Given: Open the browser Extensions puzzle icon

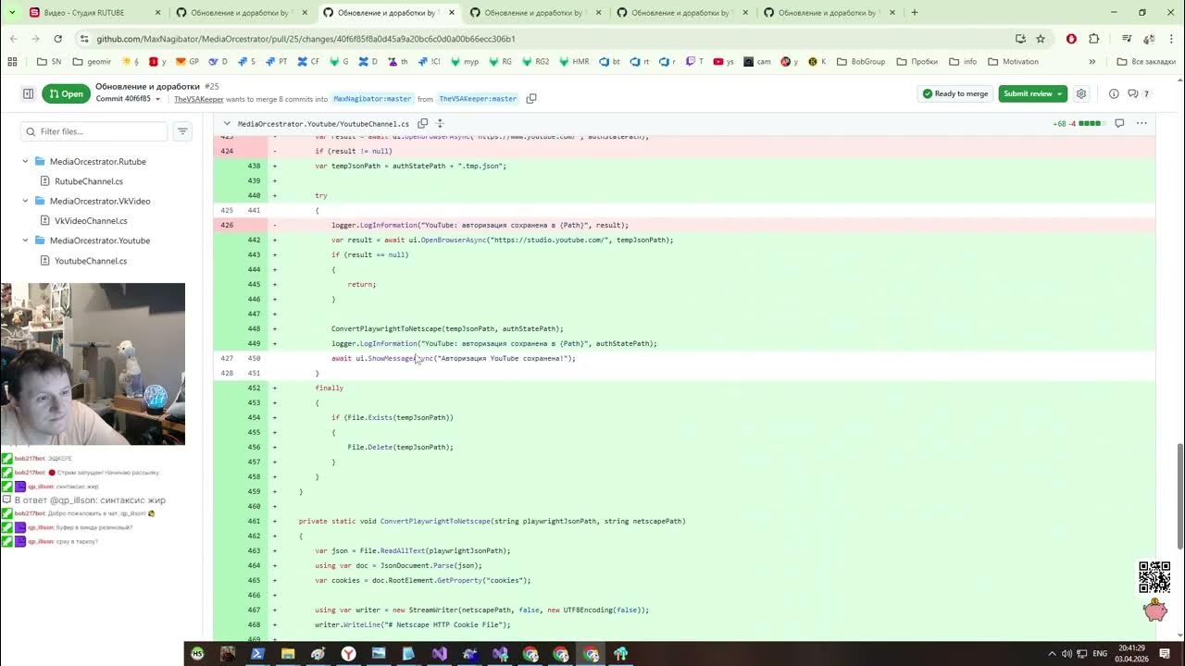Looking at the screenshot, I should click(1094, 39).
